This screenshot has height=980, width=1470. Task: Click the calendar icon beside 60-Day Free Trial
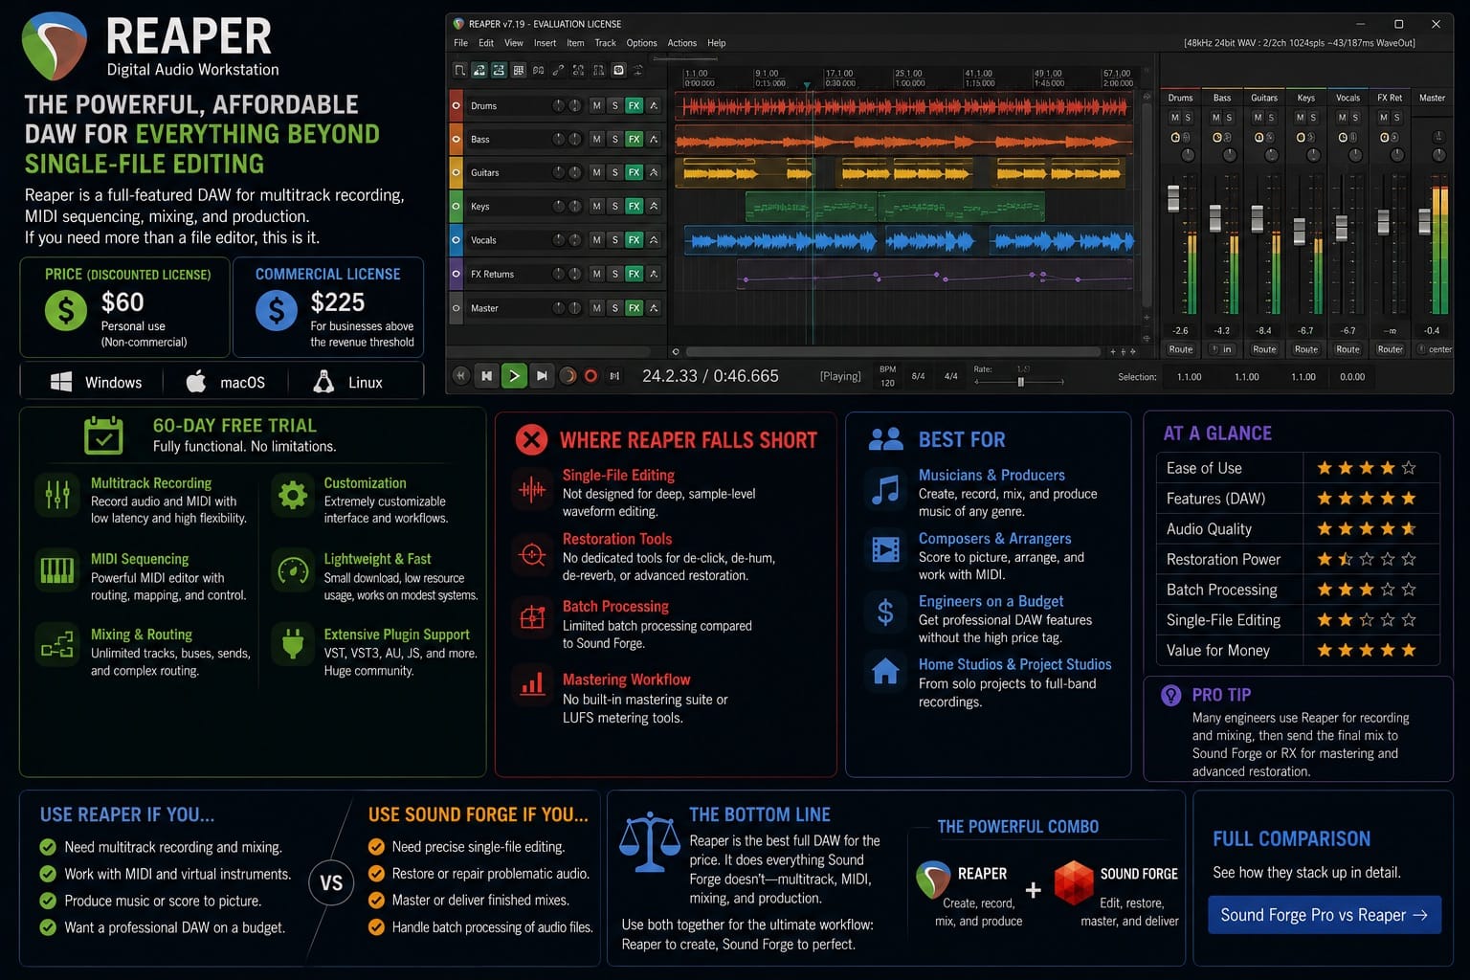(103, 434)
